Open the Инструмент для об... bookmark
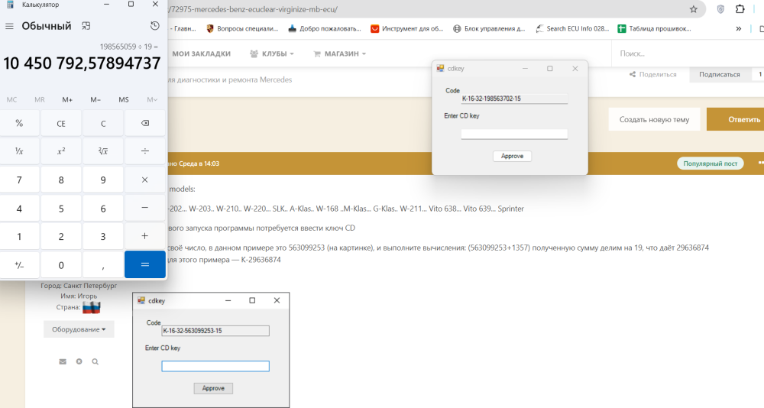Viewport: 764px width, 408px height. 407,29
